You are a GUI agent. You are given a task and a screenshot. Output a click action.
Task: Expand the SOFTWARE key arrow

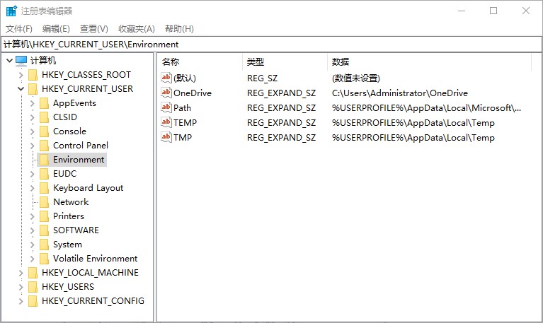pyautogui.click(x=32, y=230)
